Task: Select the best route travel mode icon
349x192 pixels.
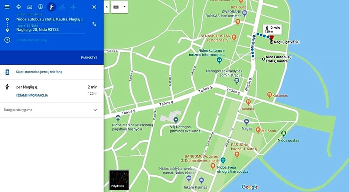Action: click(19, 7)
